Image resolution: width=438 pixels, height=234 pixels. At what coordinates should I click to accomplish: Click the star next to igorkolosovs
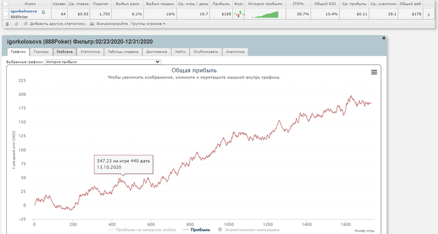[x=43, y=12]
